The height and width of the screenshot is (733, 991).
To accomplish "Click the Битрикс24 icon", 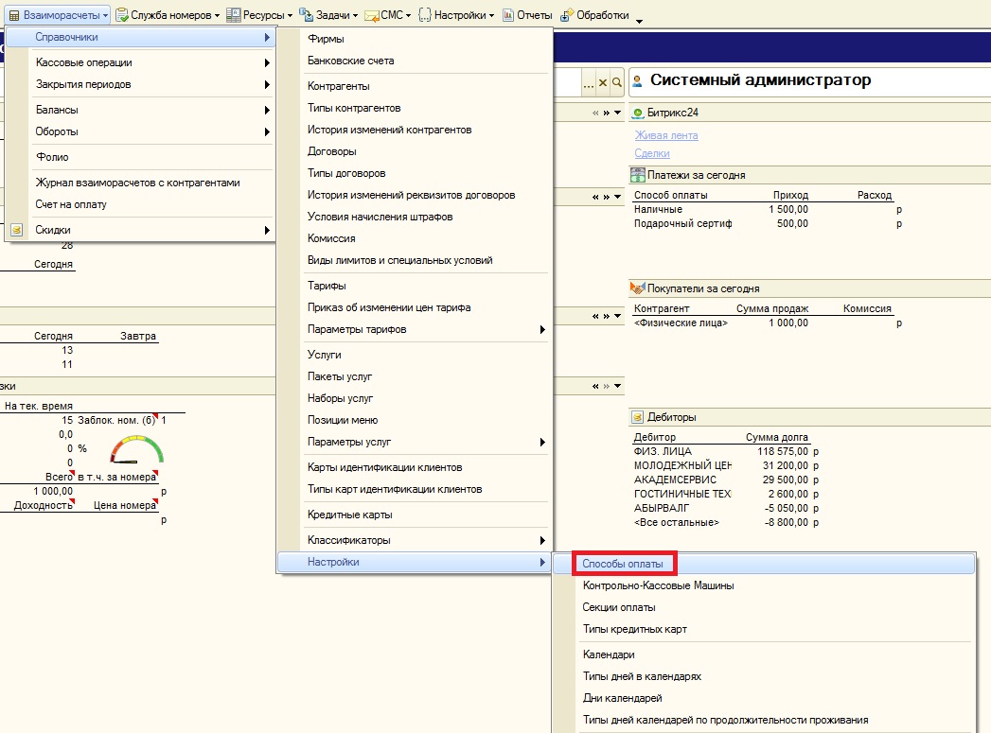I will pos(638,113).
